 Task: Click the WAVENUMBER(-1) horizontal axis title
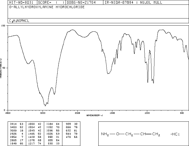click(x=95, y=115)
